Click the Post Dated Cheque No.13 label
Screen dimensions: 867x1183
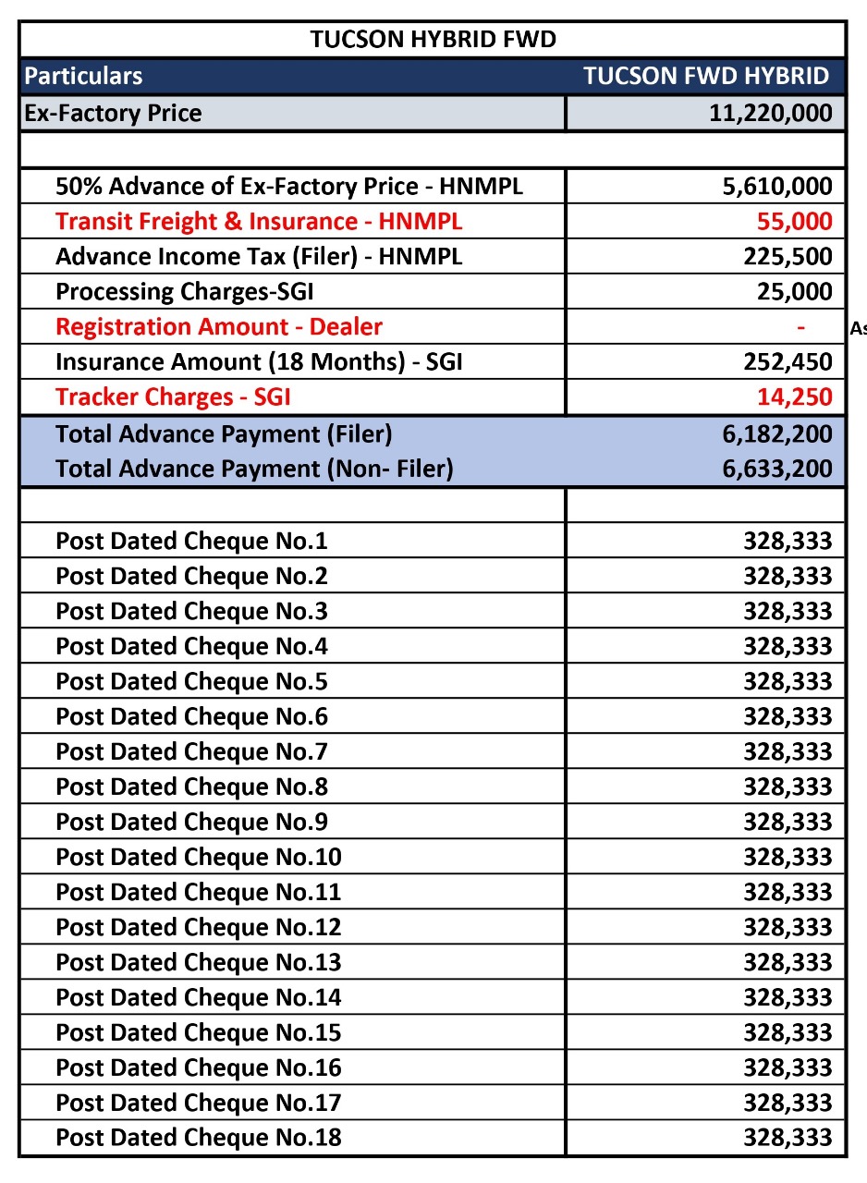198,962
